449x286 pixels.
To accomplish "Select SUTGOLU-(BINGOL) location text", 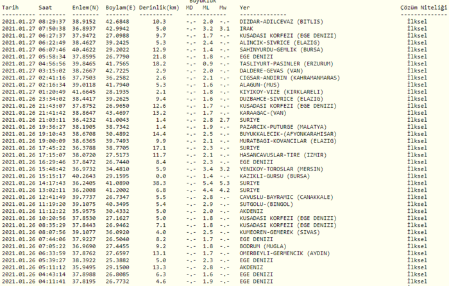I will pos(266,204).
